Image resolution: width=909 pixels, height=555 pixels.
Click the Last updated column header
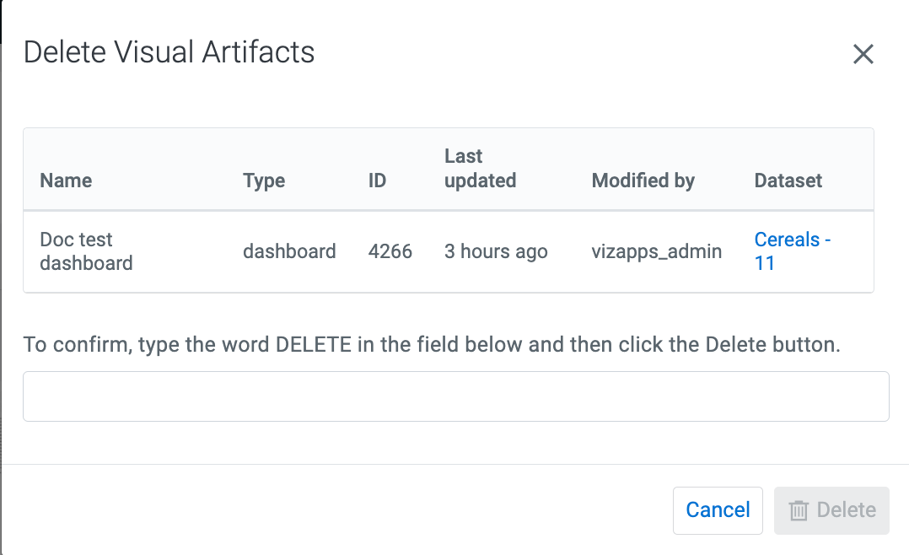tap(480, 169)
